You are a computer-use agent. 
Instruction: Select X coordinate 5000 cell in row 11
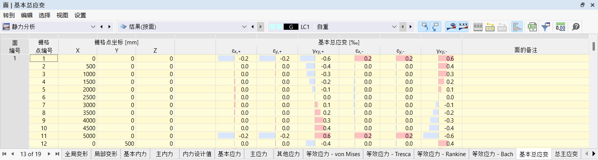tap(78, 136)
